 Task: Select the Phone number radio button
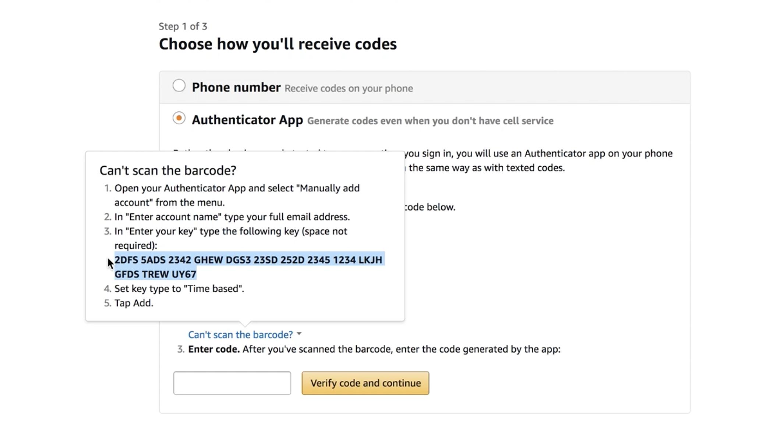[x=179, y=85]
